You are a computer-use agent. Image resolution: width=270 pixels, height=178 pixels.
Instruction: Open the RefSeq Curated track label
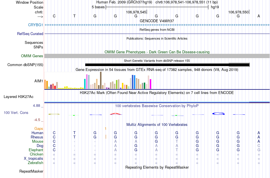pyautogui.click(x=30, y=34)
